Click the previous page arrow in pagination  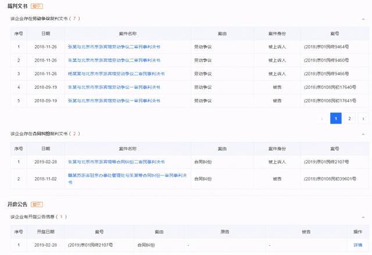click(322, 118)
